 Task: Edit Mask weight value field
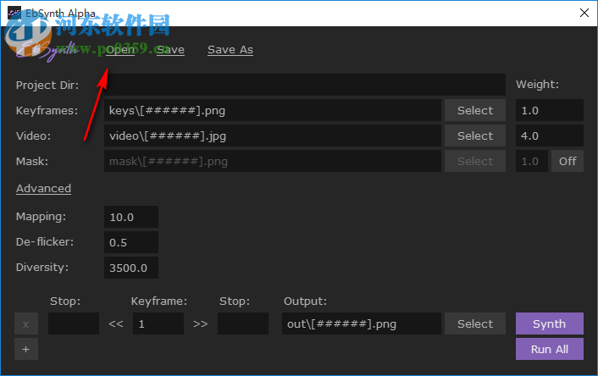pyautogui.click(x=532, y=161)
